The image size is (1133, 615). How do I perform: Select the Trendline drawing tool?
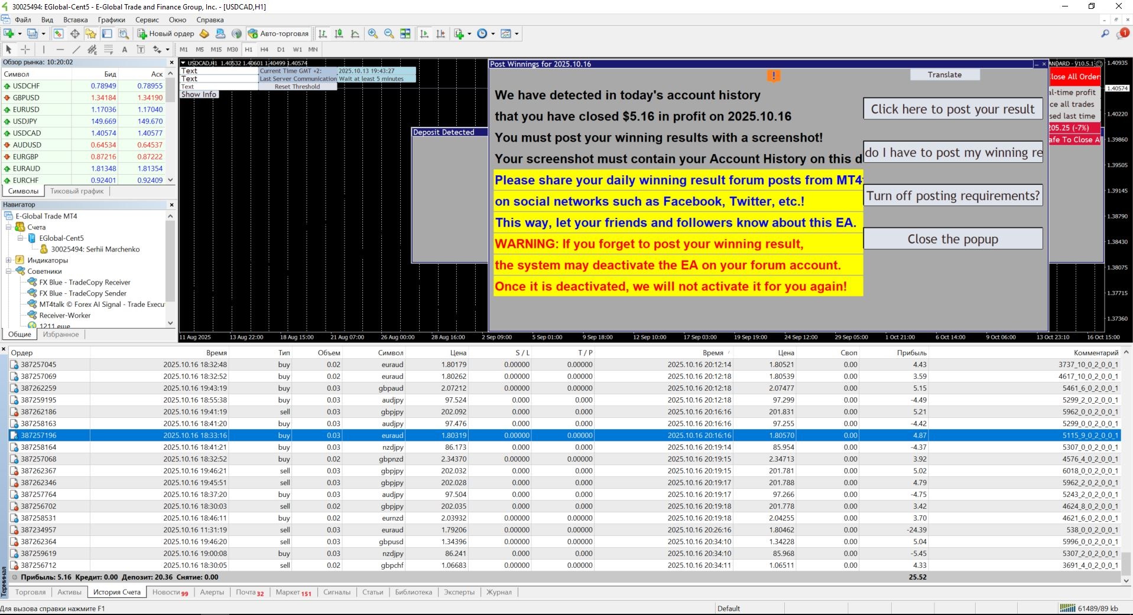pyautogui.click(x=76, y=50)
